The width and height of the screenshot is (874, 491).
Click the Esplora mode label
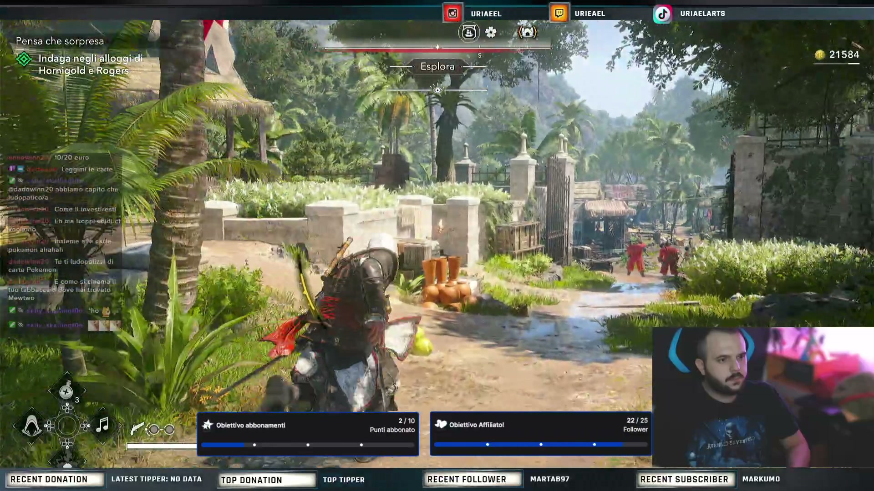(437, 66)
